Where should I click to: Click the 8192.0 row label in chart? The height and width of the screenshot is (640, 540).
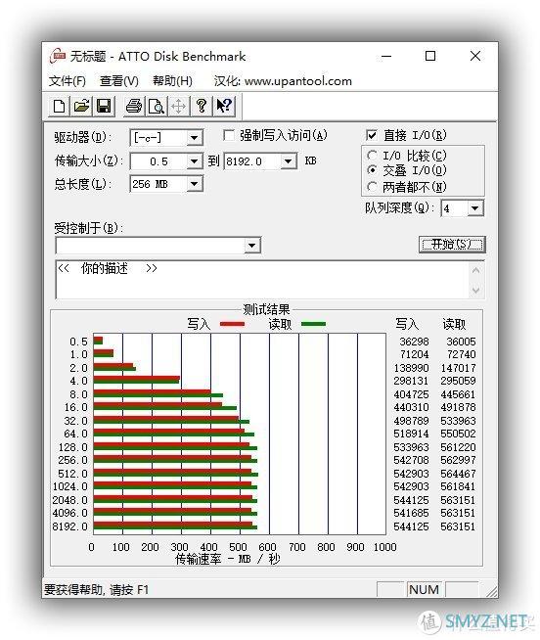click(x=69, y=526)
